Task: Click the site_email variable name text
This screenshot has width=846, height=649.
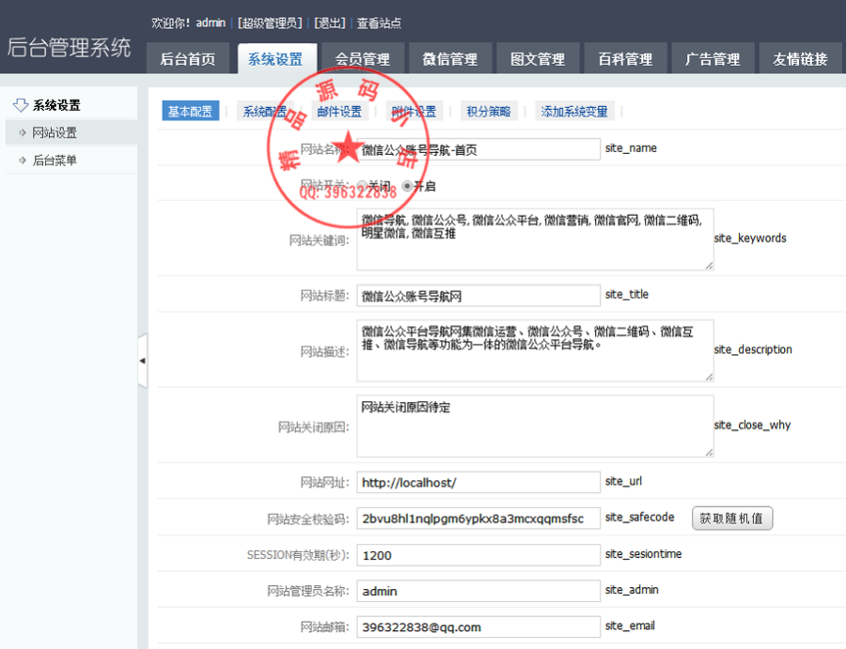Action: [x=630, y=626]
